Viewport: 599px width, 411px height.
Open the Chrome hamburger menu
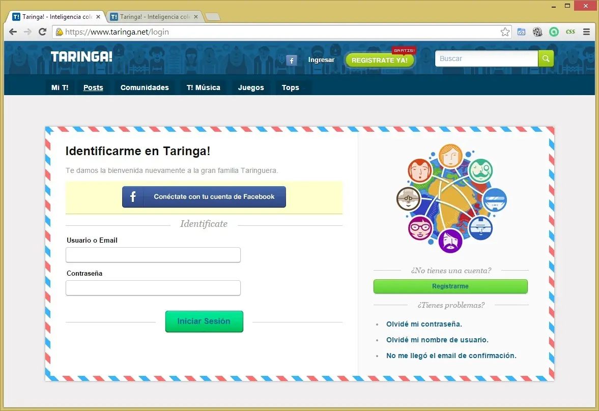(x=586, y=32)
